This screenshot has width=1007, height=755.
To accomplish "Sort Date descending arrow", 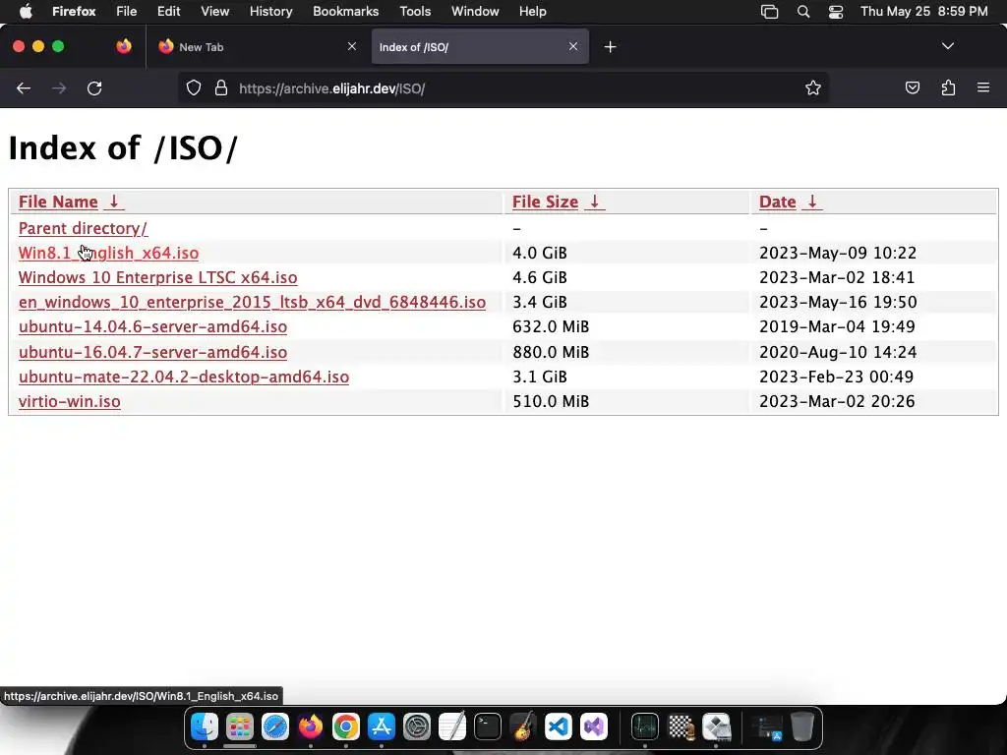I will [x=812, y=202].
